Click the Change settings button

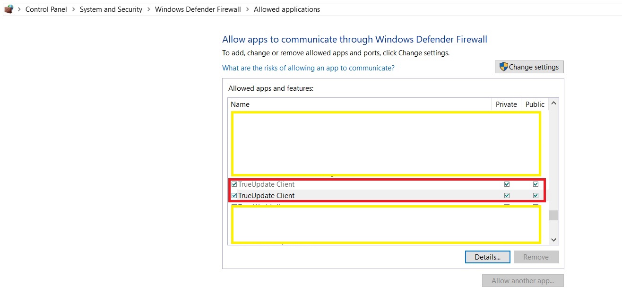click(x=529, y=67)
